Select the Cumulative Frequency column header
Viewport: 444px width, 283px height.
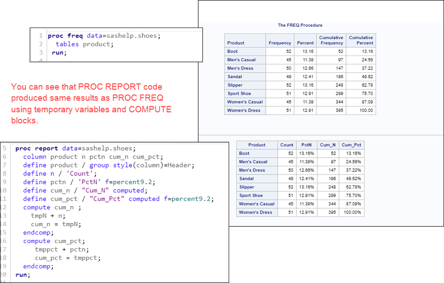(331, 40)
